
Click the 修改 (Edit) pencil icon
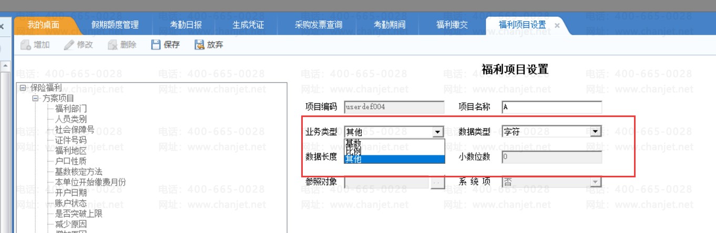[69, 45]
